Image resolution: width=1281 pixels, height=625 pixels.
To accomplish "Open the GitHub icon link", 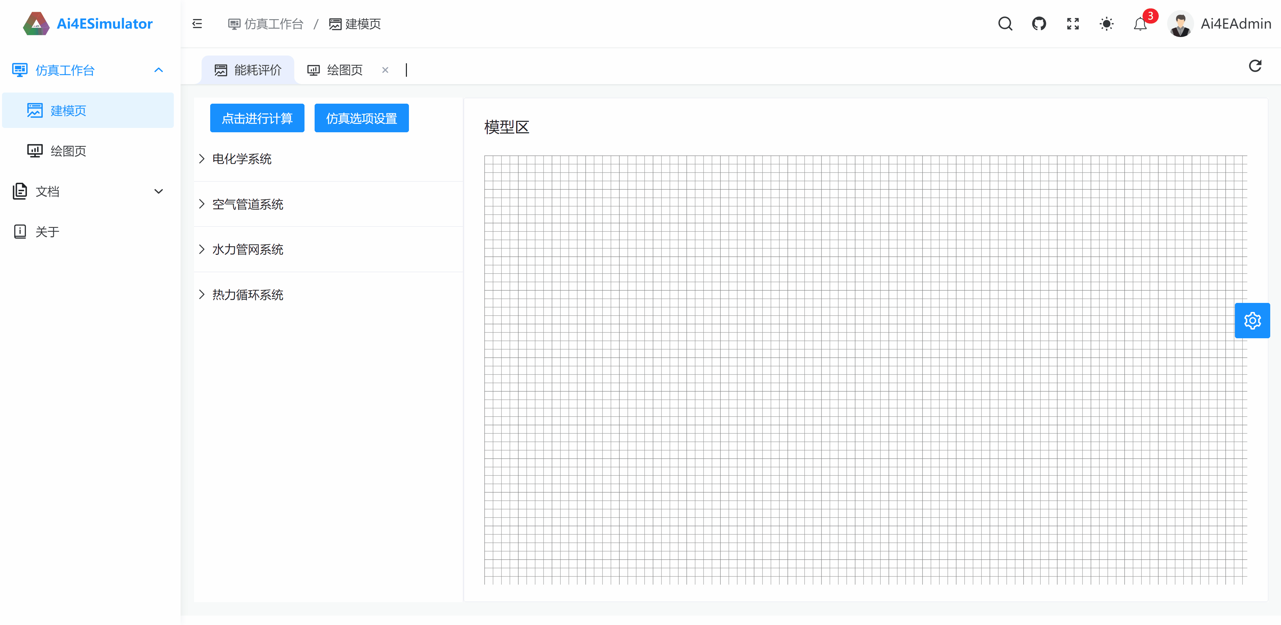I will click(1039, 24).
